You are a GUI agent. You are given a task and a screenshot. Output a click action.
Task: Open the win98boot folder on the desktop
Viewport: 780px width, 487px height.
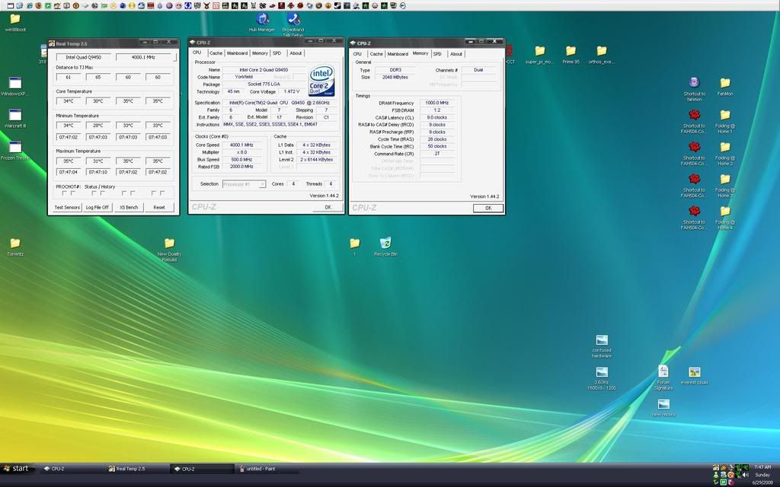(15, 22)
